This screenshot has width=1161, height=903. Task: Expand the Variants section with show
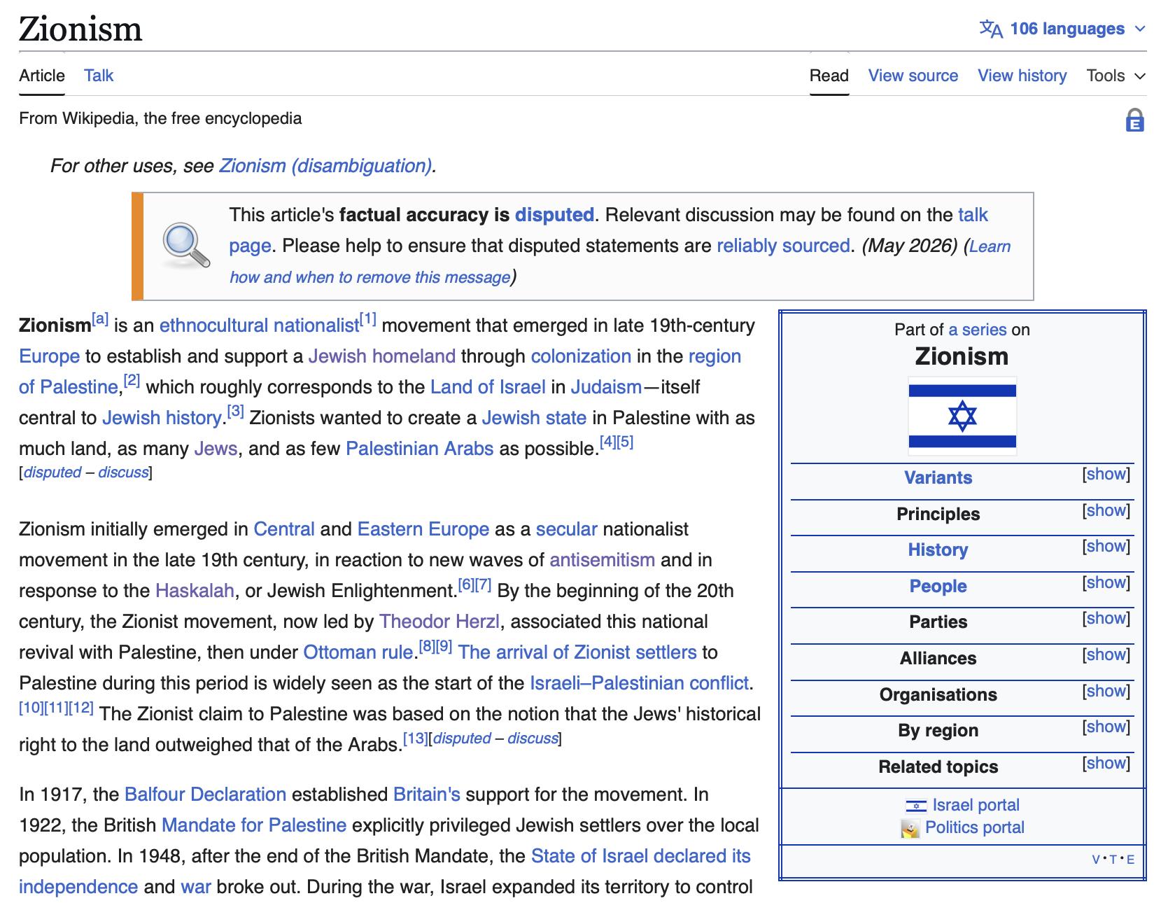(1106, 475)
